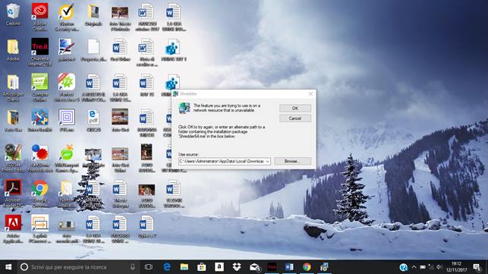Click Cancel in the Shredder dialog
Image resolution: width=488 pixels, height=274 pixels.
tap(295, 118)
